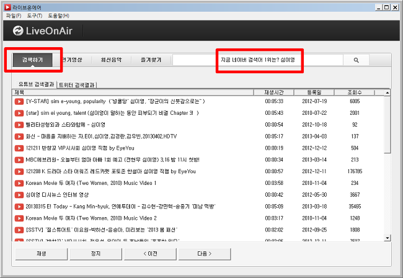Select 'Korean Movie 두 여자 Music Video 1' title
Viewport: 403px width, 278px height.
(x=91, y=183)
